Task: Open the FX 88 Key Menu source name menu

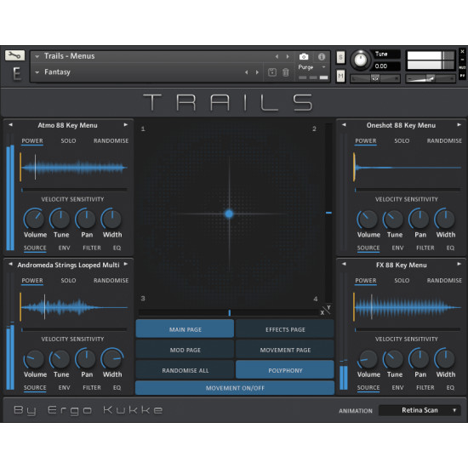Action: pos(401,265)
